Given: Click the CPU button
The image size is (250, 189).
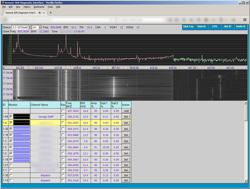Looking at the screenshot, I should pos(214,27).
